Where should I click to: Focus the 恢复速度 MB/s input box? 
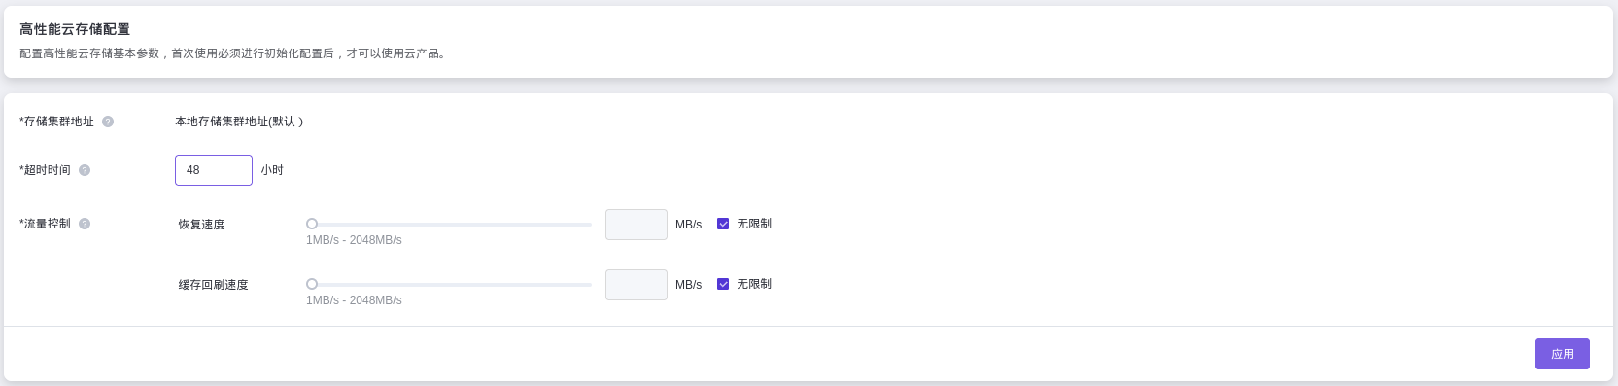637,225
